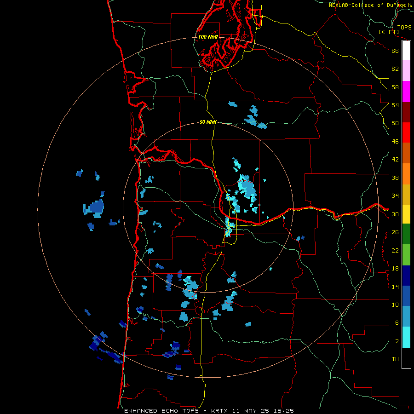Click the "38" legend value
Viewport: 414px width, 414px height.
pos(395,178)
